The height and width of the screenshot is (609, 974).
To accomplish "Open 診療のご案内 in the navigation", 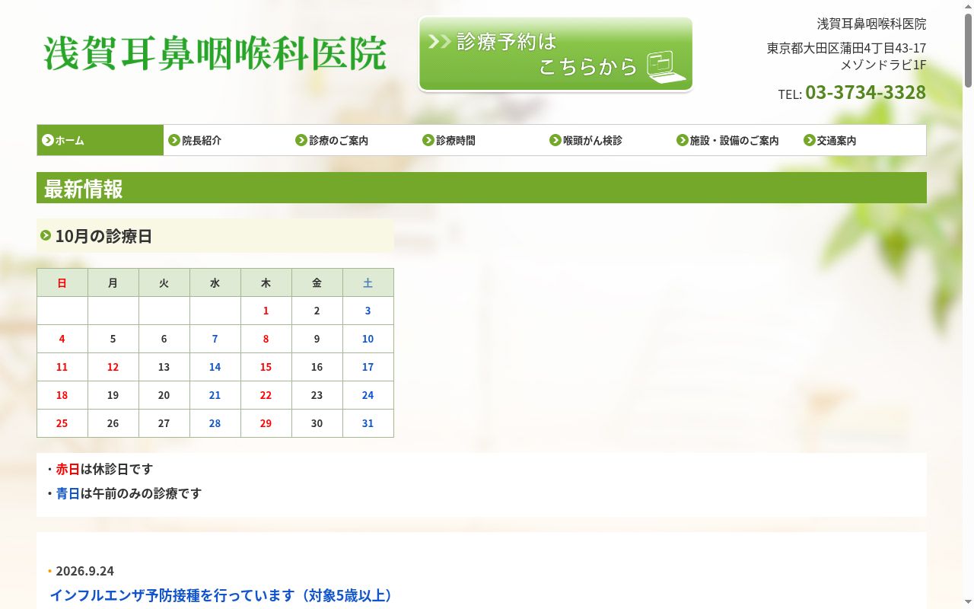I will click(x=354, y=140).
